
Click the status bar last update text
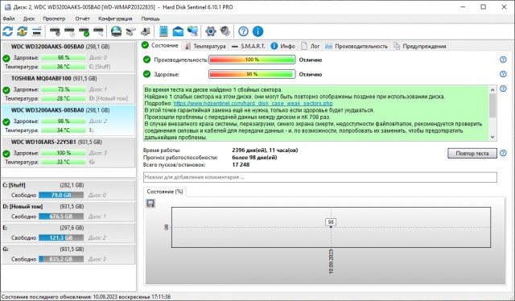coord(86,297)
